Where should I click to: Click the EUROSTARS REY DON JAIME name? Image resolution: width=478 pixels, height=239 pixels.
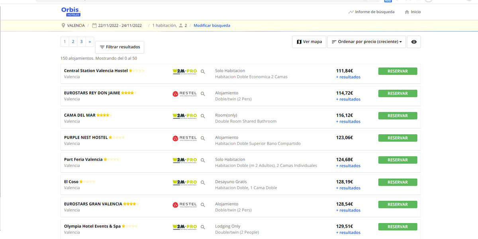pos(92,93)
